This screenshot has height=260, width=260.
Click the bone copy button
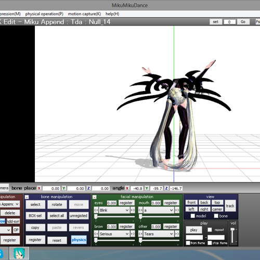pos(35,227)
